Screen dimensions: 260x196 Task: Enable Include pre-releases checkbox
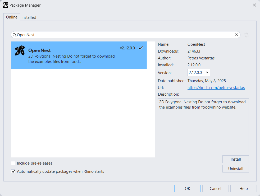13,163
